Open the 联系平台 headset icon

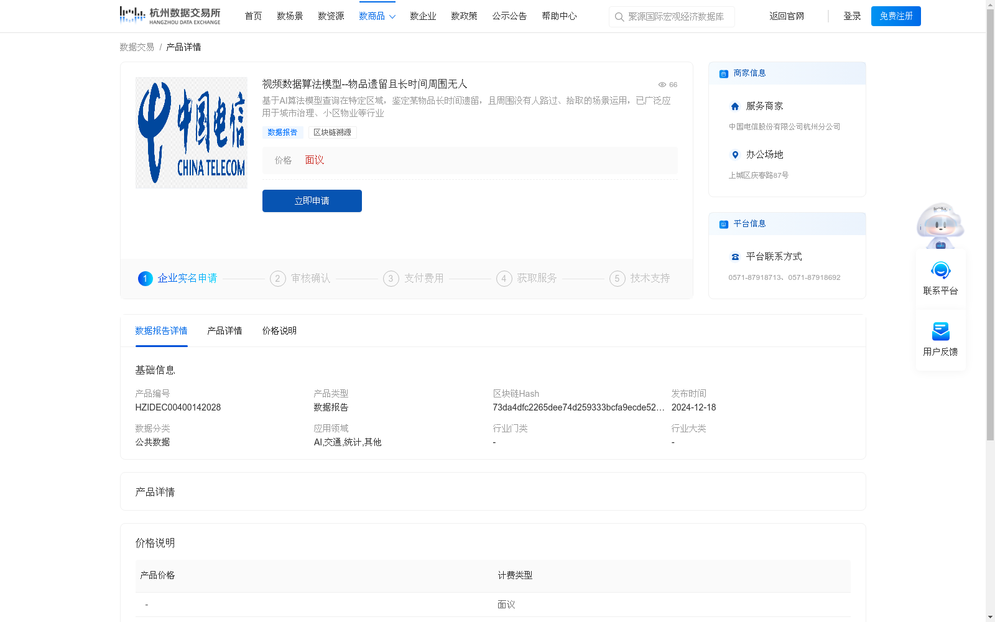point(941,270)
